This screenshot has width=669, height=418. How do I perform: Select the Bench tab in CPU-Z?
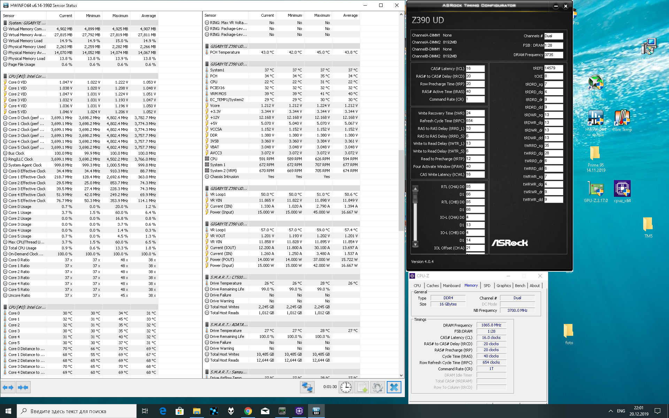click(520, 286)
